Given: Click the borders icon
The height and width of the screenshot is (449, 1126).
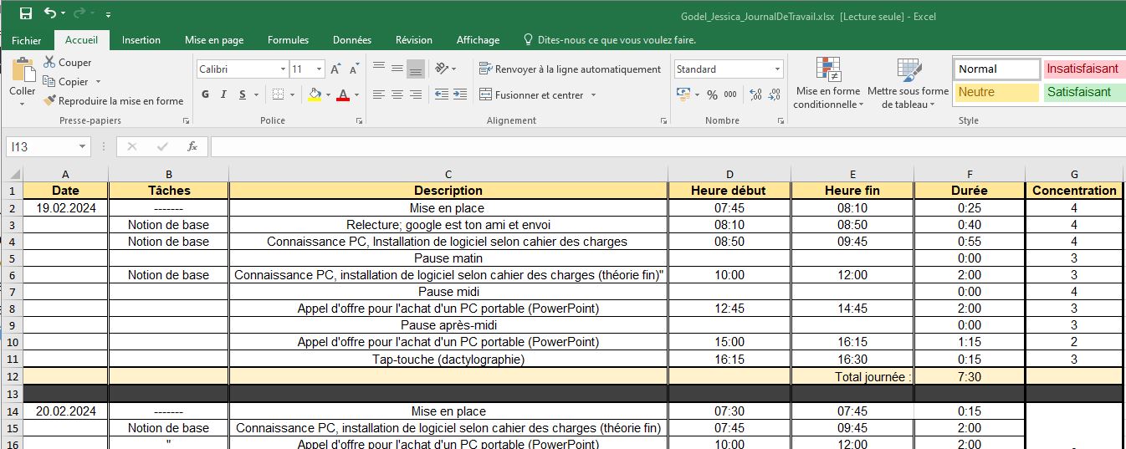Looking at the screenshot, I should click(x=279, y=94).
